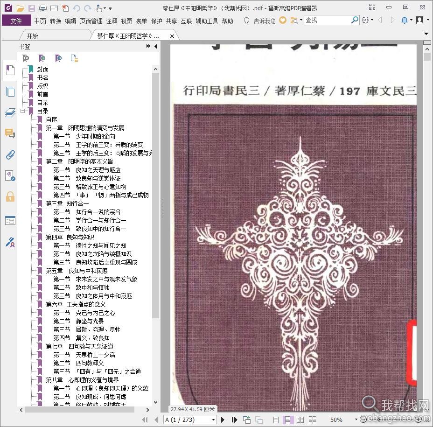The width and height of the screenshot is (433, 427).
Task: Select bookmark 第二节 致良知与逆觉体证
Action: [87, 178]
